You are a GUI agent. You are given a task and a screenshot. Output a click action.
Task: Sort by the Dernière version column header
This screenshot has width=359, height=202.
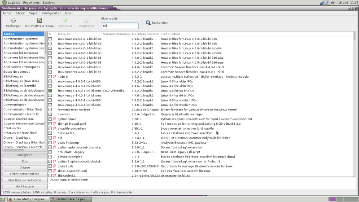[145, 34]
